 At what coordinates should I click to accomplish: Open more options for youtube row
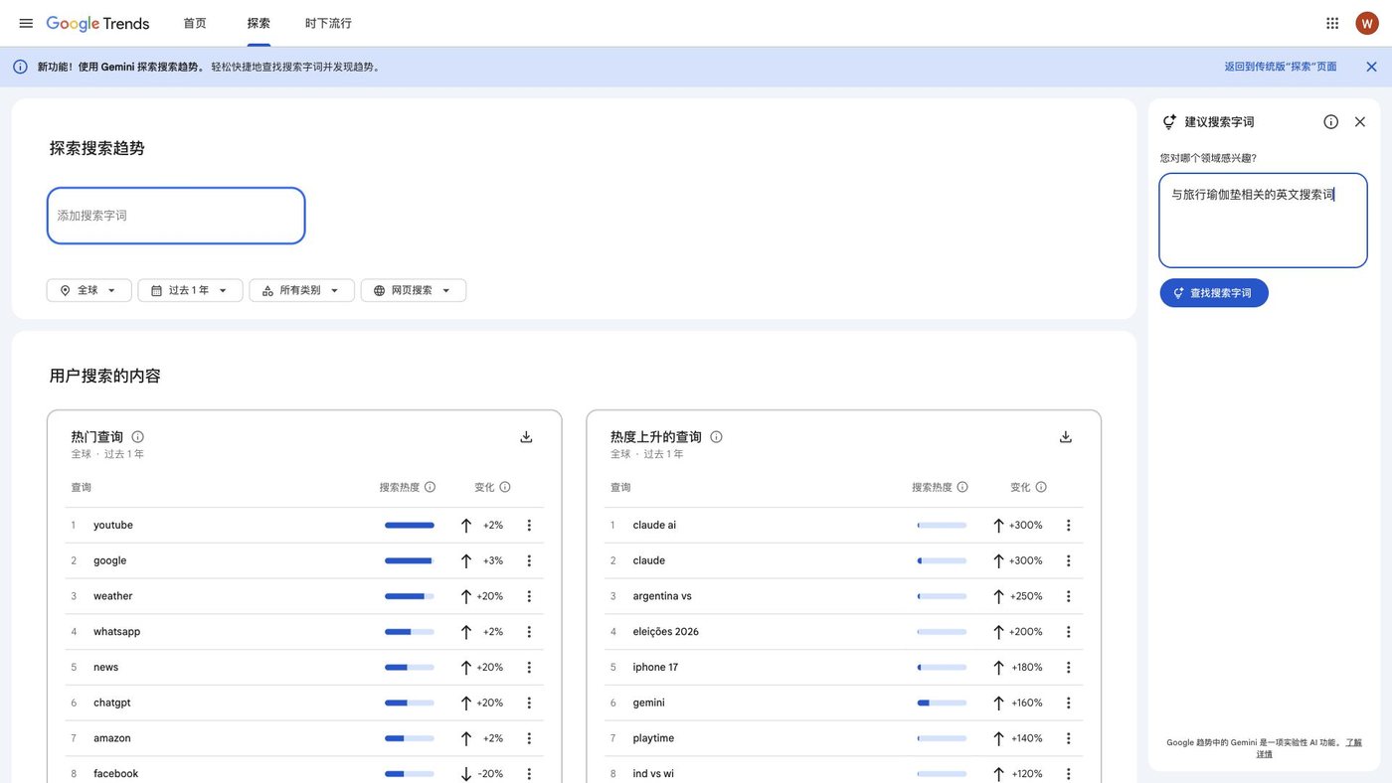pyautogui.click(x=529, y=525)
